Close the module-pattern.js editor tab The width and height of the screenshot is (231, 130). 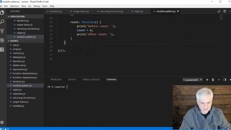(x=178, y=11)
